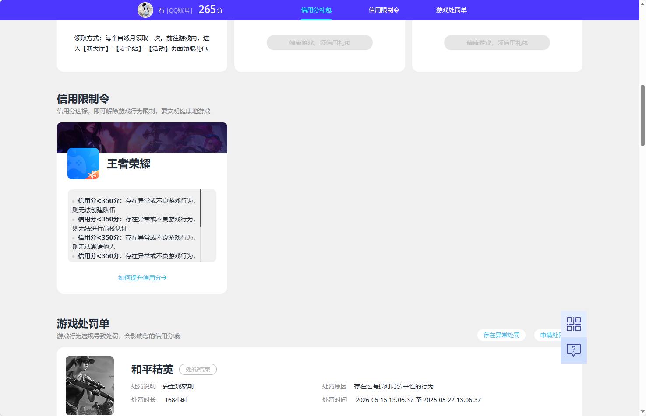The height and width of the screenshot is (416, 646).
Task: Switch to the 信用分礼包 tab
Action: click(x=316, y=10)
